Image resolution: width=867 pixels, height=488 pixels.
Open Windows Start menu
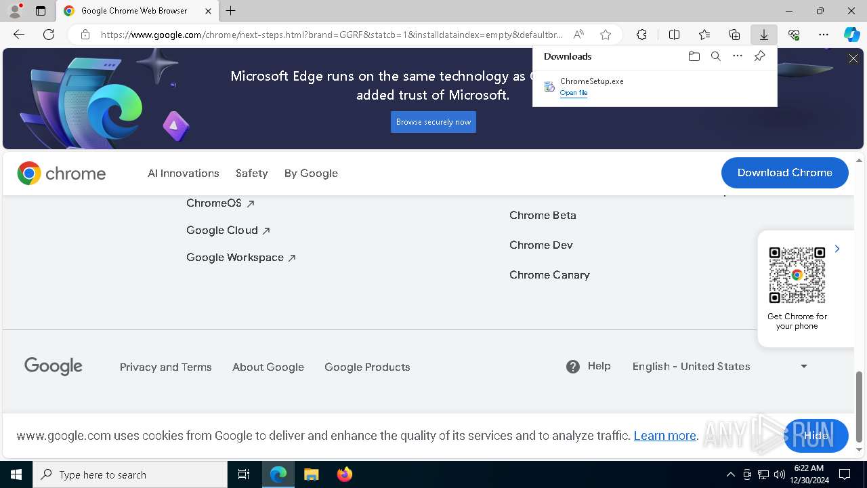point(16,474)
